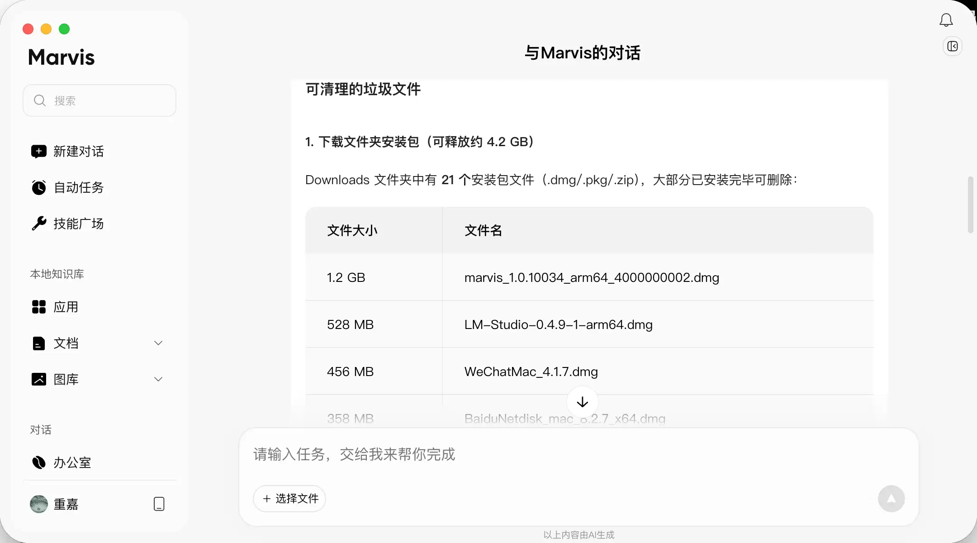
Task: Focus the task input box
Action: 579,454
